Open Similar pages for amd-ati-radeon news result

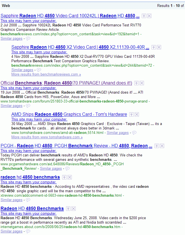(118, 132)
